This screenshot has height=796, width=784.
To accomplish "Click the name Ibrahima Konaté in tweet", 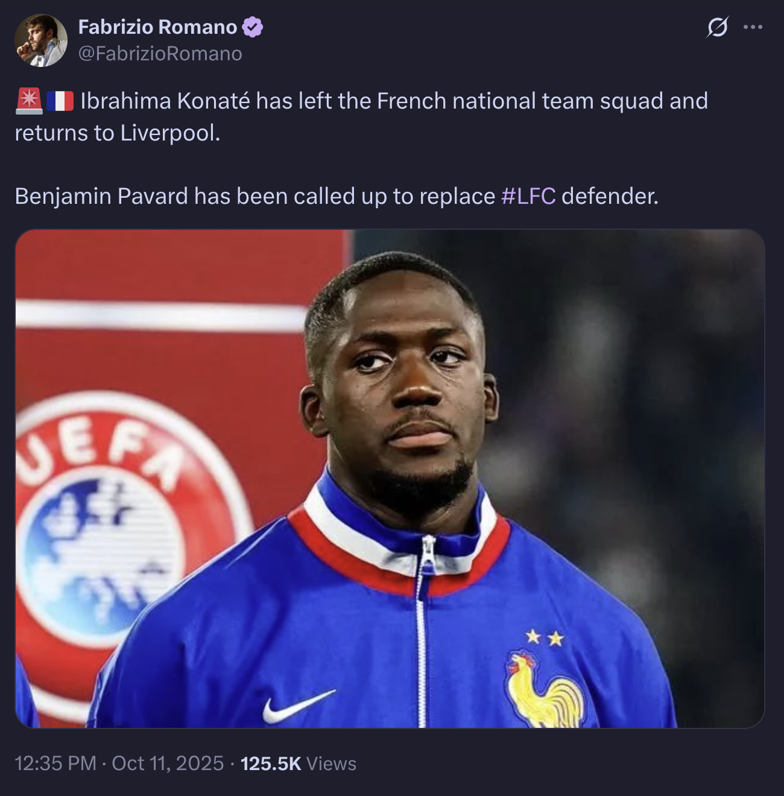I will click(165, 101).
